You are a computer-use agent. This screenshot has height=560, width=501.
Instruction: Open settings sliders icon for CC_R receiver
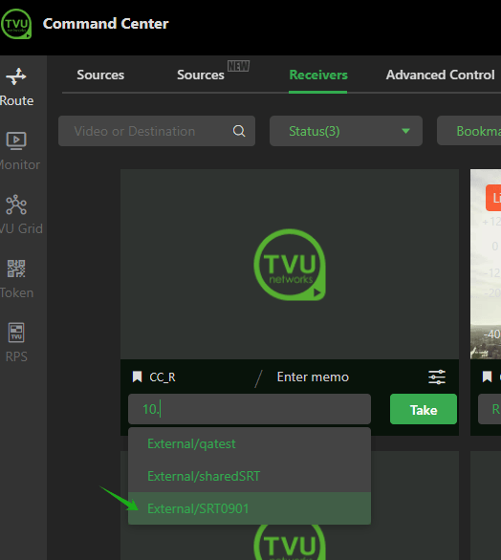[x=437, y=377]
